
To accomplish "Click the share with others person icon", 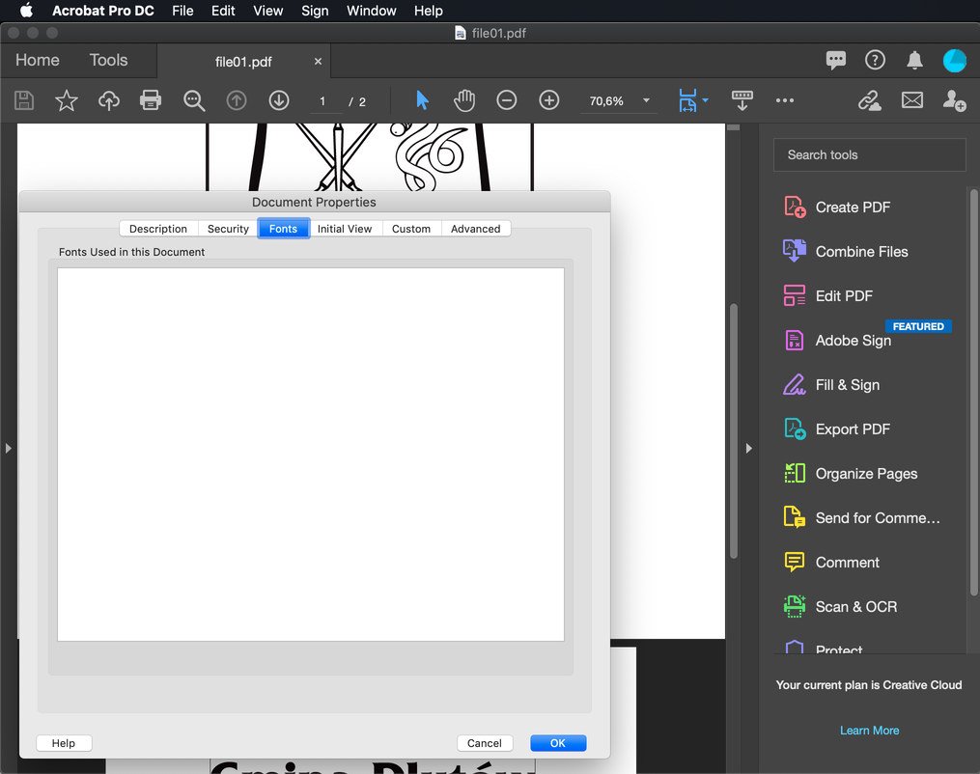I will [x=954, y=100].
